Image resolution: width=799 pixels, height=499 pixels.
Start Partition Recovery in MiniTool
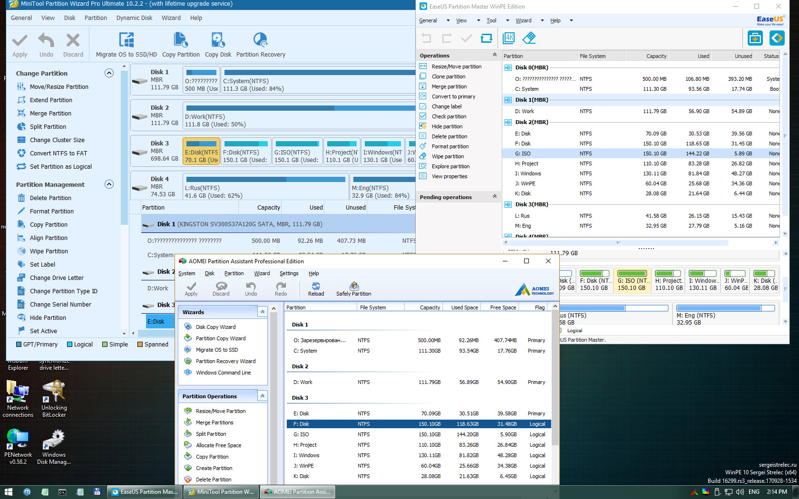[x=261, y=45]
